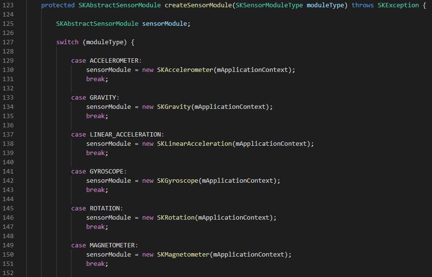The image size is (432, 277).
Task: Click the SKGravity class reference
Action: pos(173,107)
